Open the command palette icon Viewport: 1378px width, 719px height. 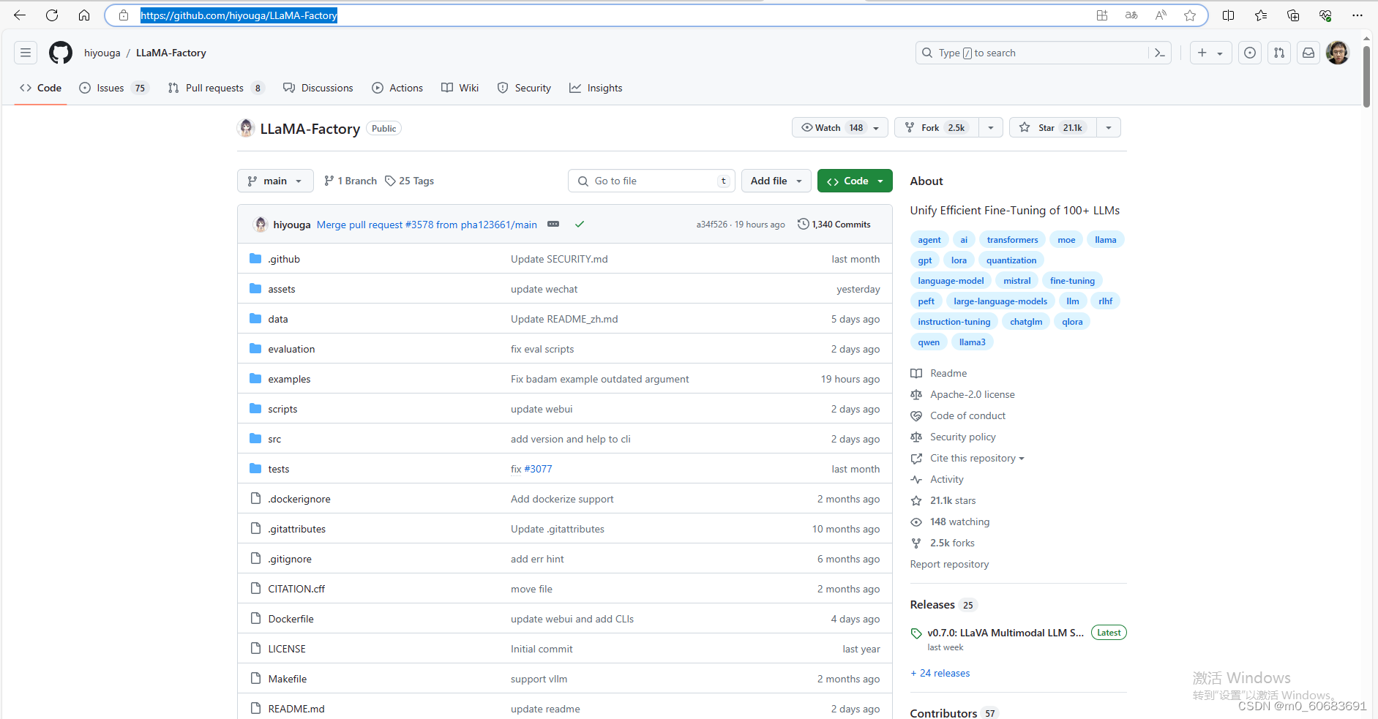pyautogui.click(x=1160, y=53)
